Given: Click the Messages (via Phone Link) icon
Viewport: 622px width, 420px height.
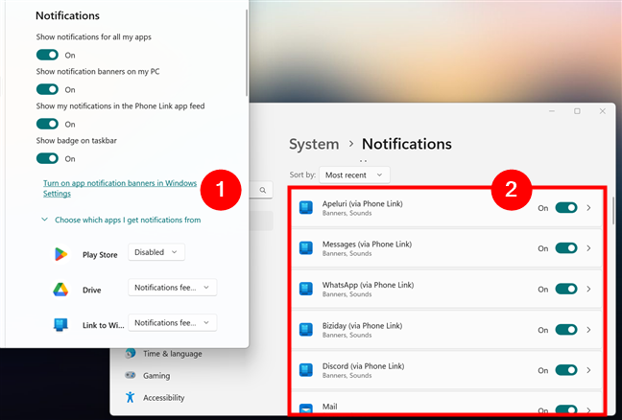Looking at the screenshot, I should click(306, 248).
